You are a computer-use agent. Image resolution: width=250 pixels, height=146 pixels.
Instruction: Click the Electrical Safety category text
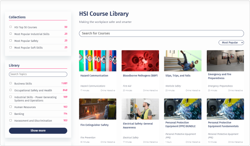click(x=131, y=137)
